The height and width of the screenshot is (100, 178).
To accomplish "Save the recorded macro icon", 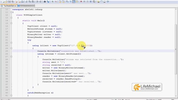I will 94,2.
